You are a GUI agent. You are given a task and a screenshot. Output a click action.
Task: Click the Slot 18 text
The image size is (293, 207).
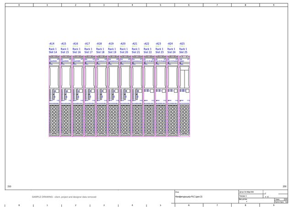point(100,52)
